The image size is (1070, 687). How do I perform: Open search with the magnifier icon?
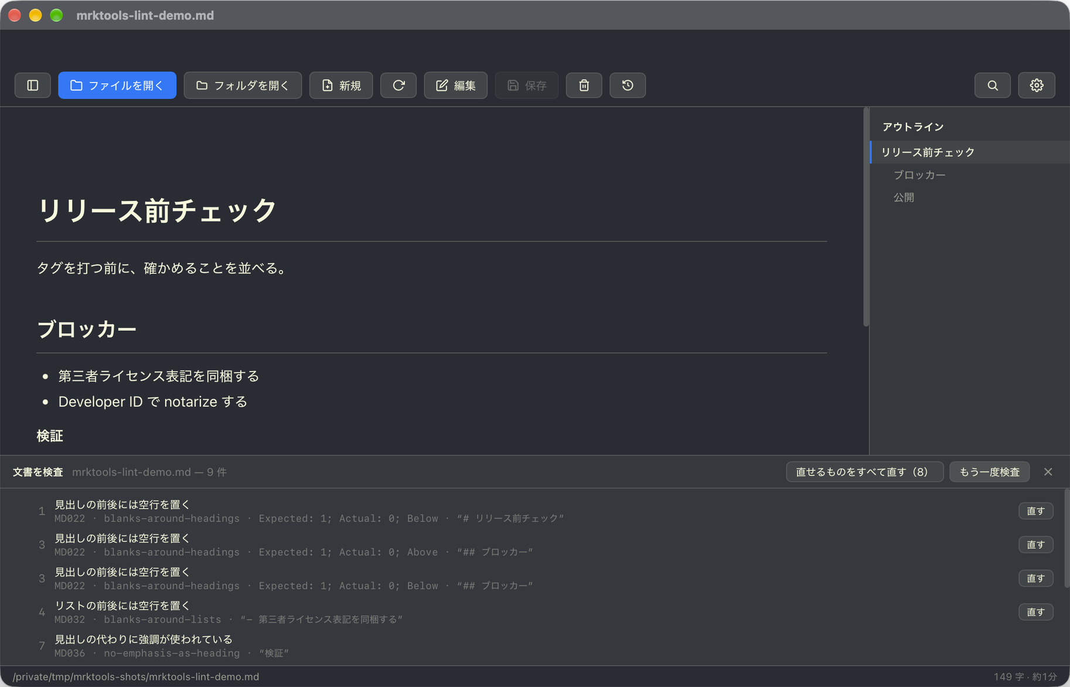pos(993,86)
